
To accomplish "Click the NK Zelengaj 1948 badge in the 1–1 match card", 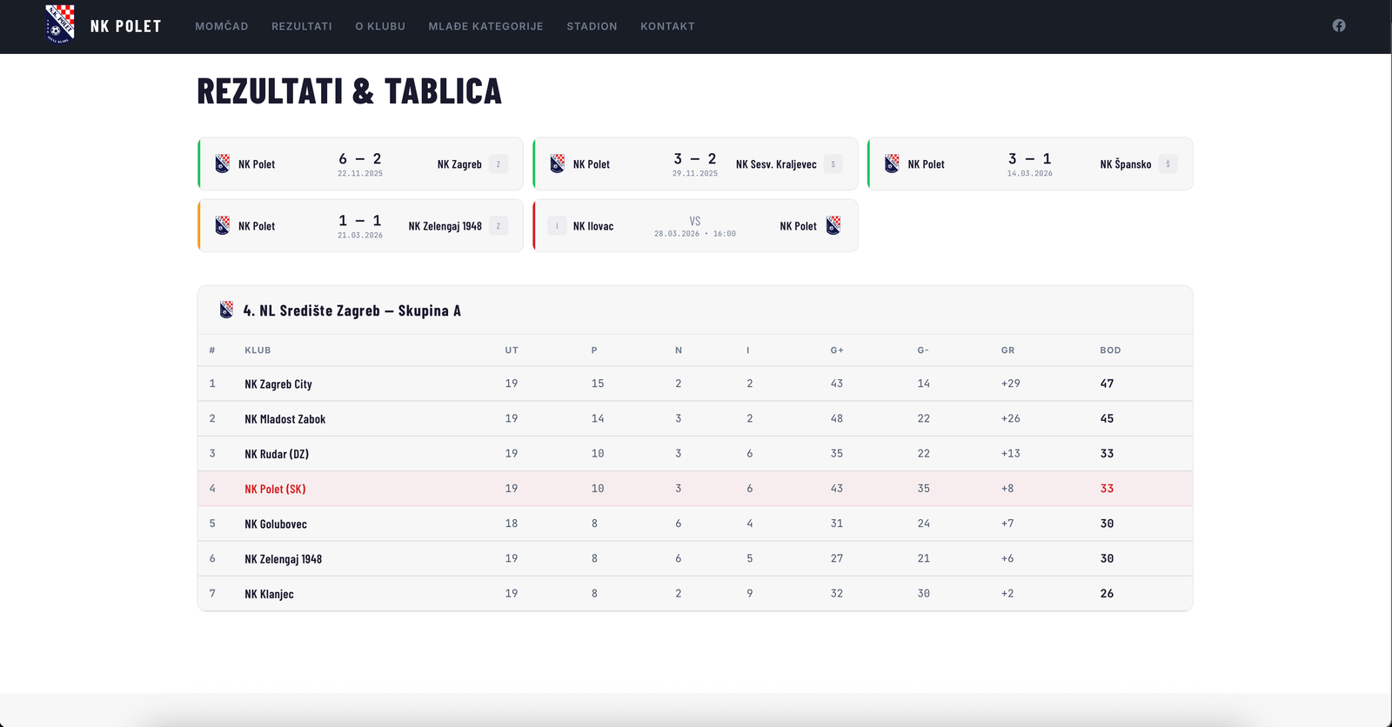I will [x=499, y=226].
